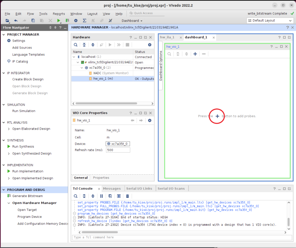Open VIO Core Properties settings gear

[x=150, y=120]
